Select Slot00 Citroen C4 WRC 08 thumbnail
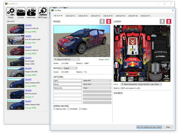The width and height of the screenshot is (180, 133). 16,29
